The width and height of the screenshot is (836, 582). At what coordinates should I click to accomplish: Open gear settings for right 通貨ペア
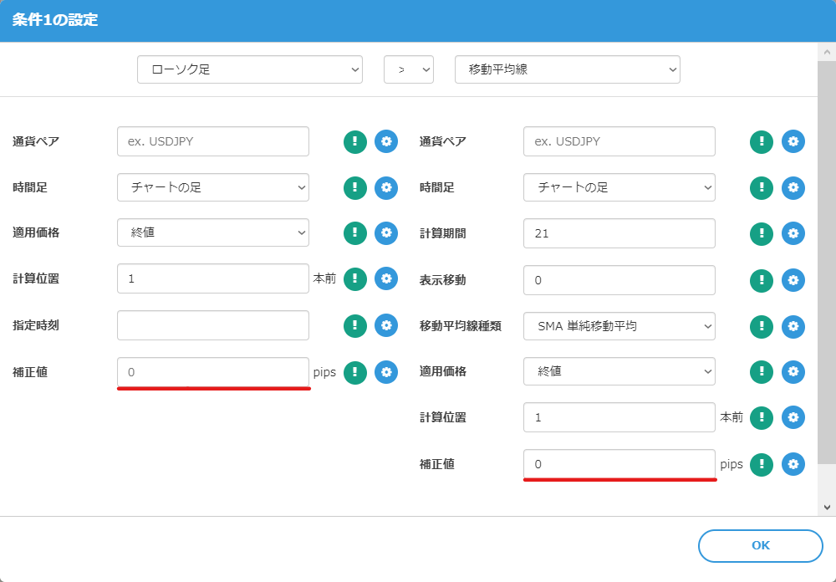pyautogui.click(x=793, y=141)
